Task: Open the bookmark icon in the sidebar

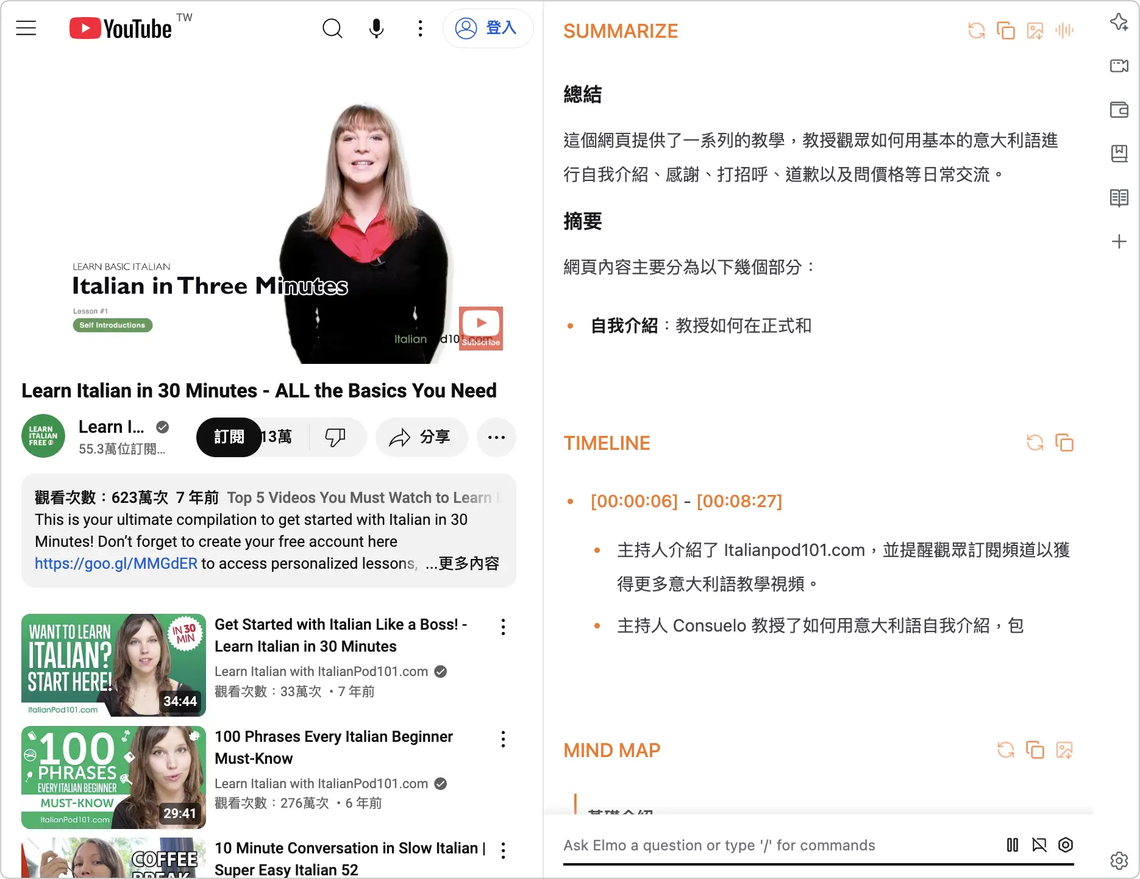Action: 1119,154
